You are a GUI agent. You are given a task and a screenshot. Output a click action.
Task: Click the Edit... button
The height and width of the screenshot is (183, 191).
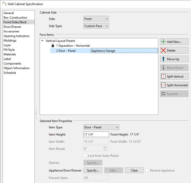114,170
